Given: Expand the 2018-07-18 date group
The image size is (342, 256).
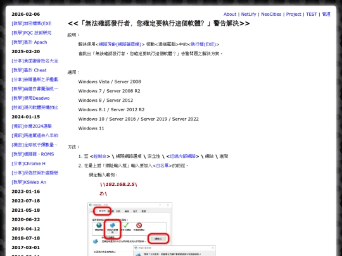Looking at the screenshot, I should click(x=26, y=238).
